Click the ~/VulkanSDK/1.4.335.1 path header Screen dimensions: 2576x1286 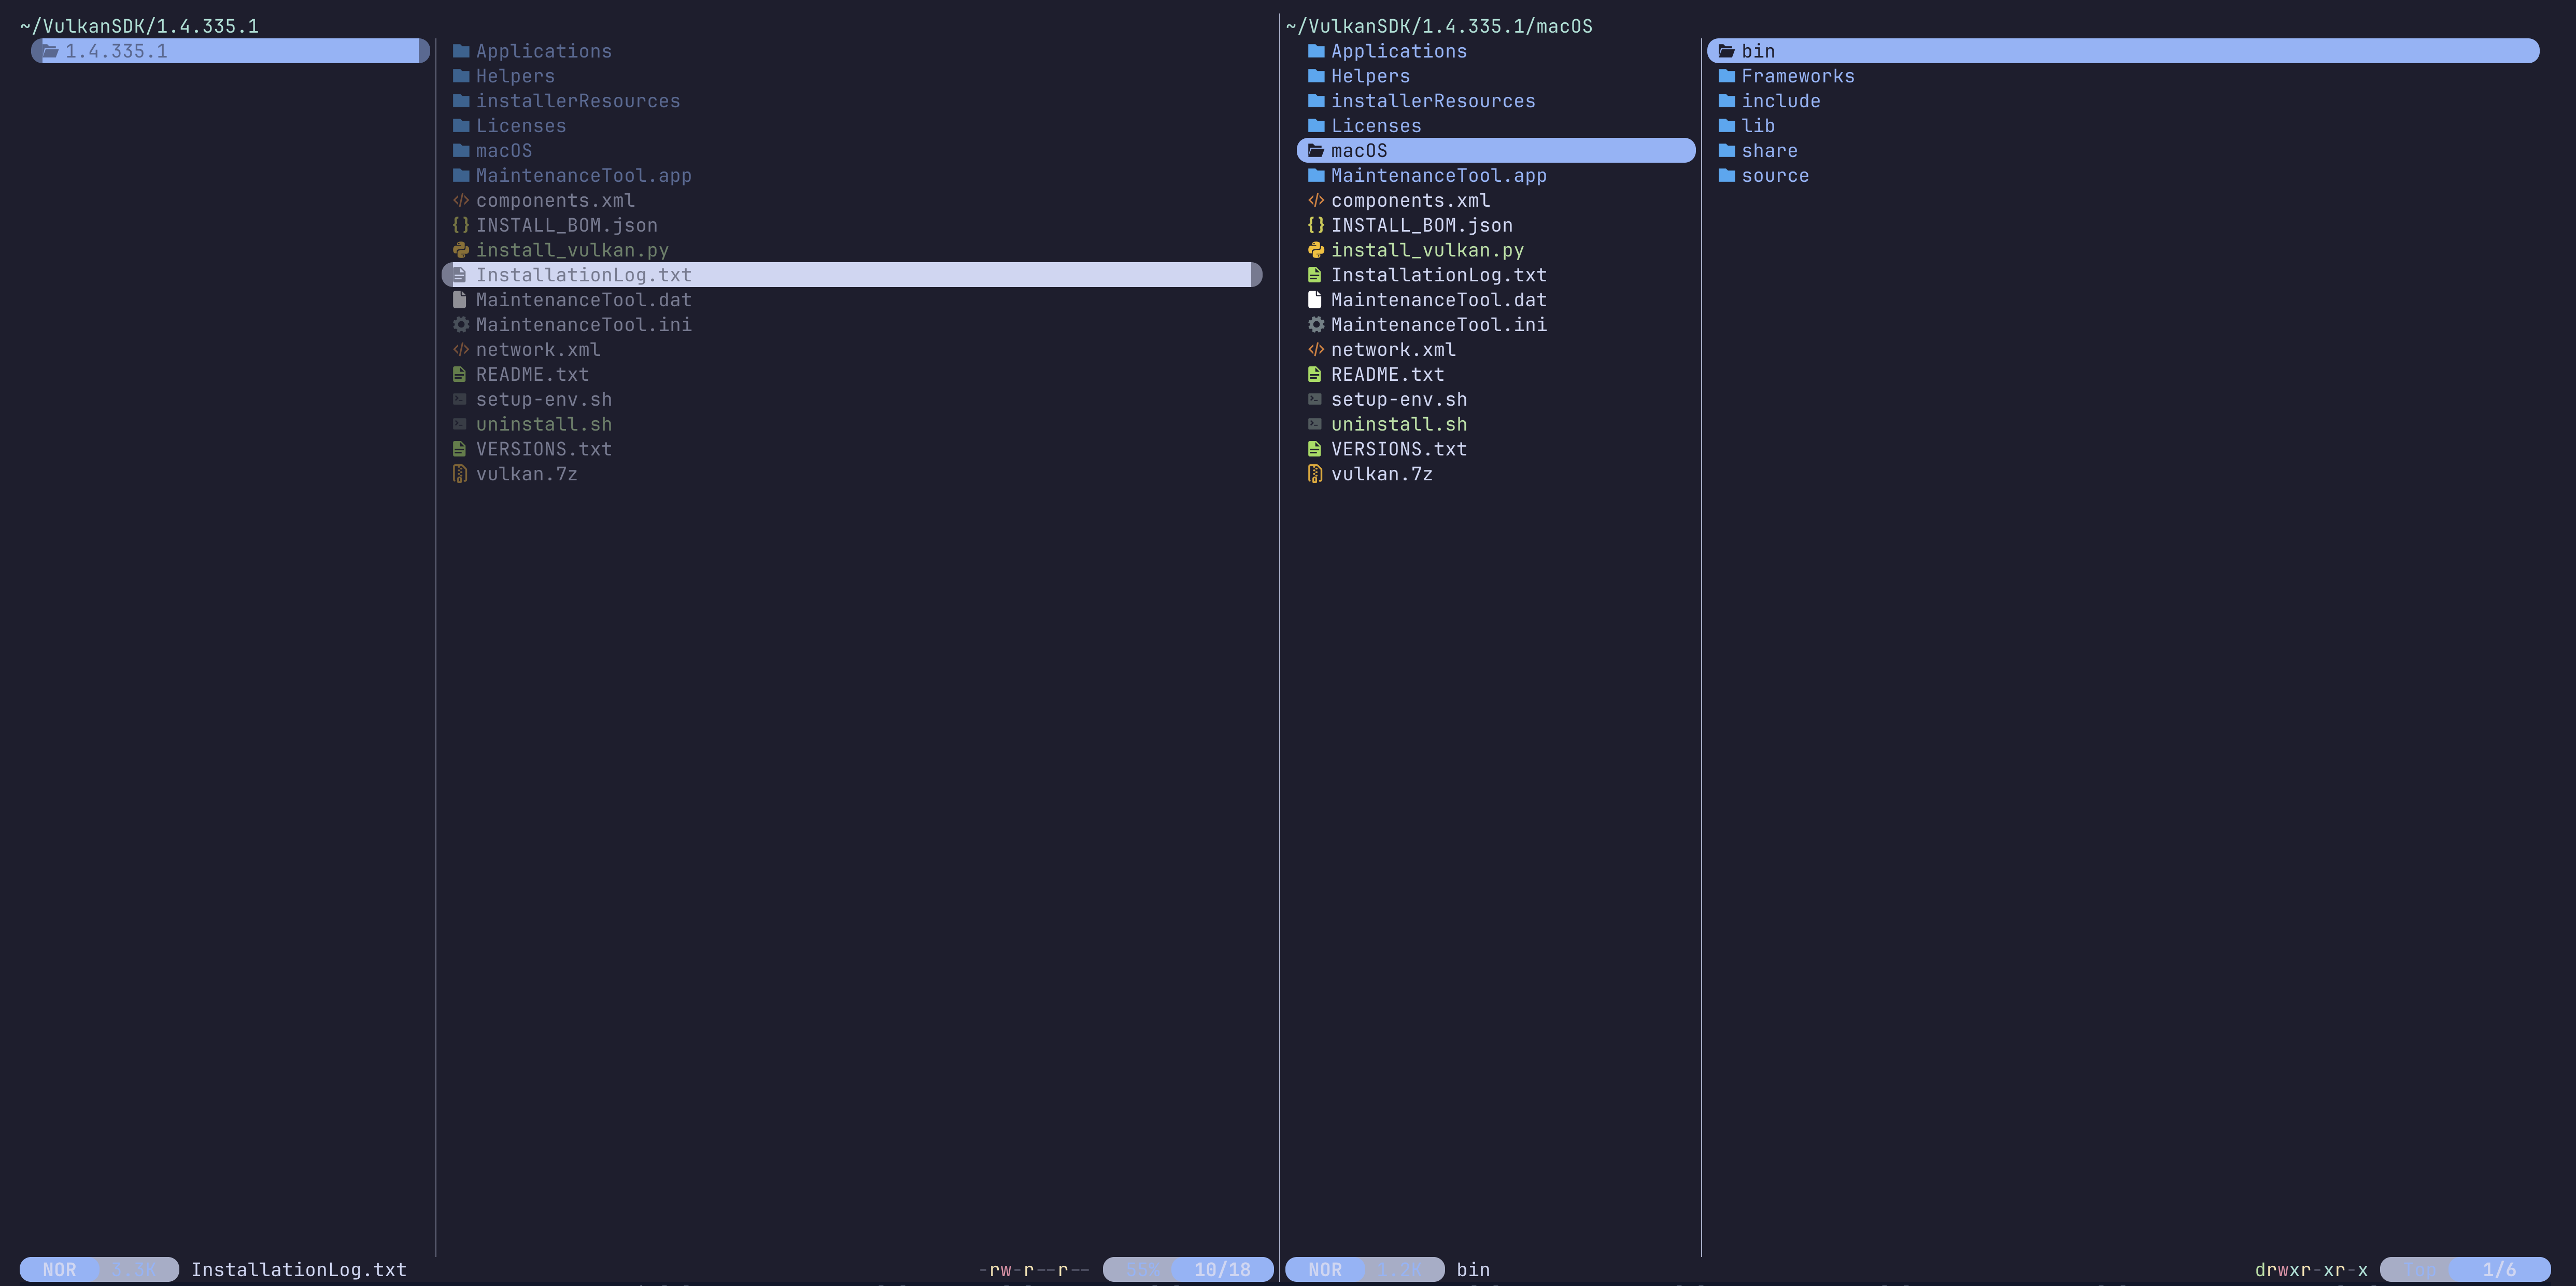(x=138, y=26)
